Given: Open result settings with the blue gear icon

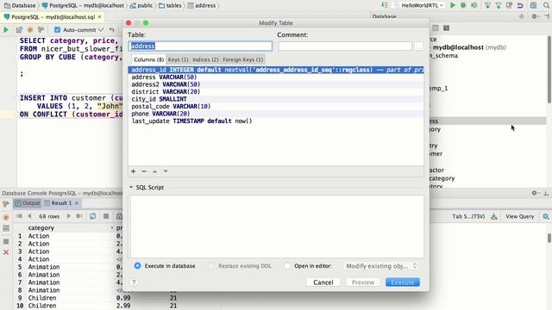Looking at the screenshot, I should 546,216.
